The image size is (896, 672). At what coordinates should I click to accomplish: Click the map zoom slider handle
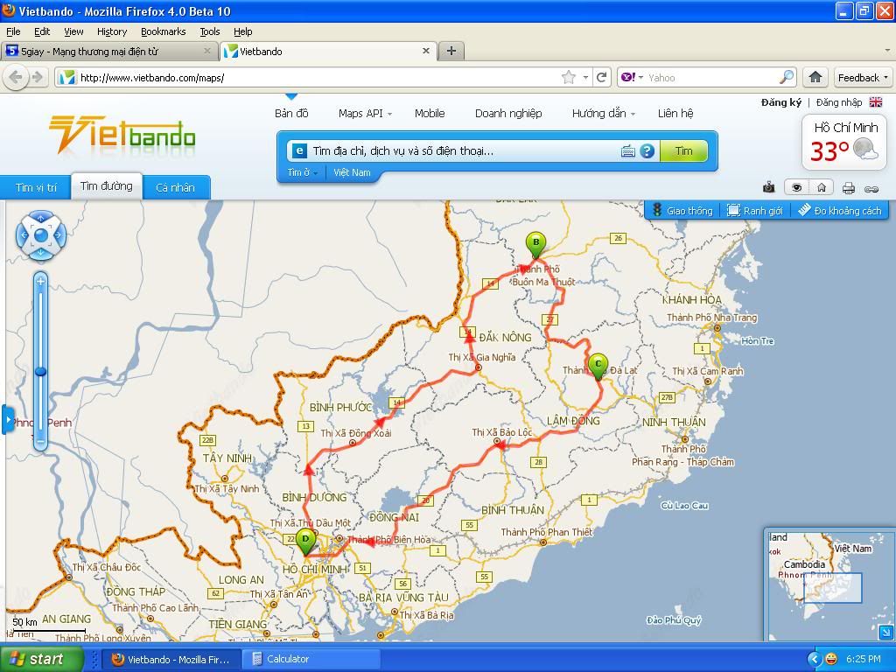click(x=40, y=372)
